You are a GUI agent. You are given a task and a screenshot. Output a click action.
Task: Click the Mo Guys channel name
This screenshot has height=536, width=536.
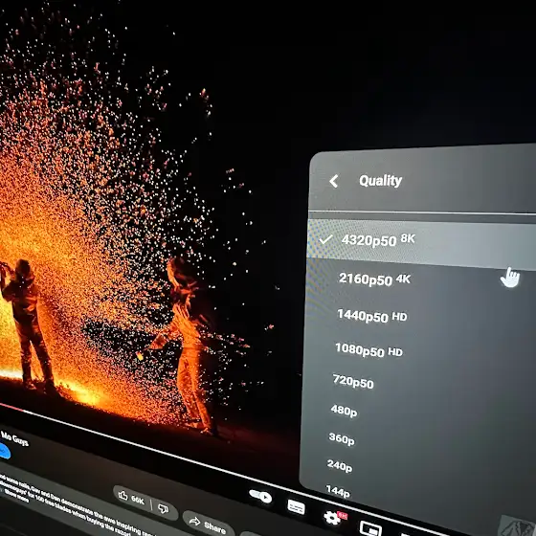click(14, 438)
